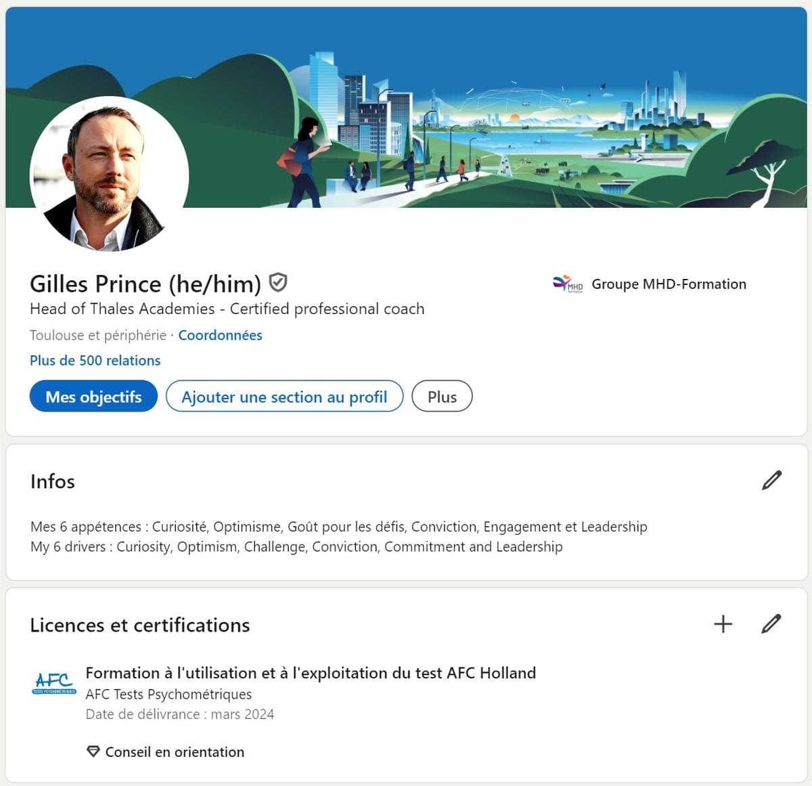View the Plus de 500 relations link

click(x=95, y=360)
